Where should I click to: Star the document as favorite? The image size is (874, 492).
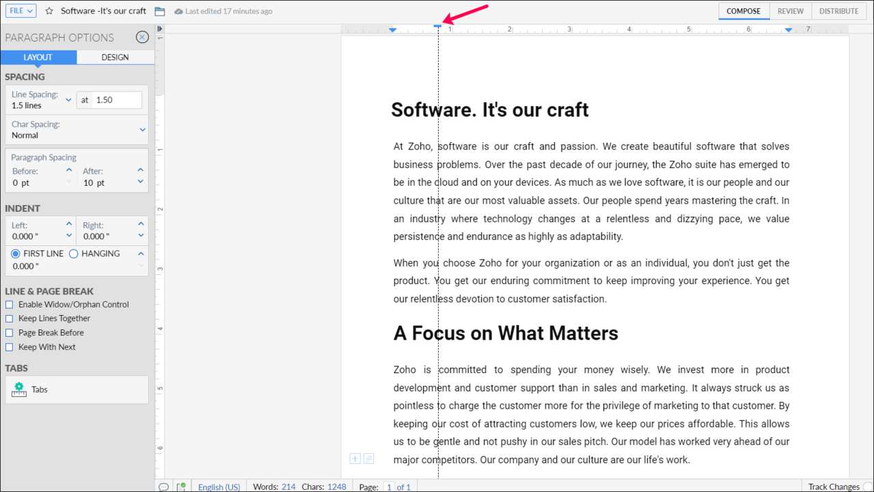click(x=49, y=11)
